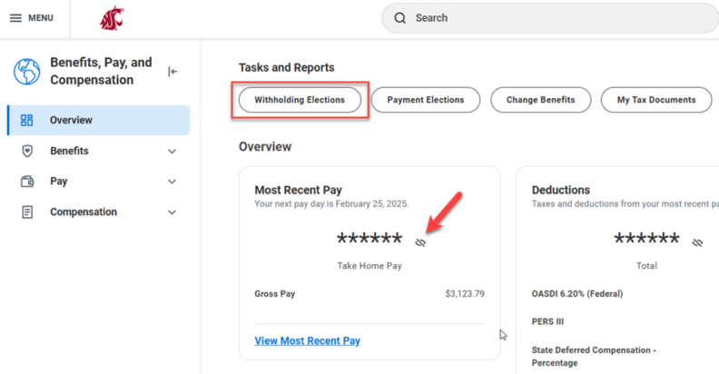Show hidden Take Home Pay amount

tap(420, 242)
